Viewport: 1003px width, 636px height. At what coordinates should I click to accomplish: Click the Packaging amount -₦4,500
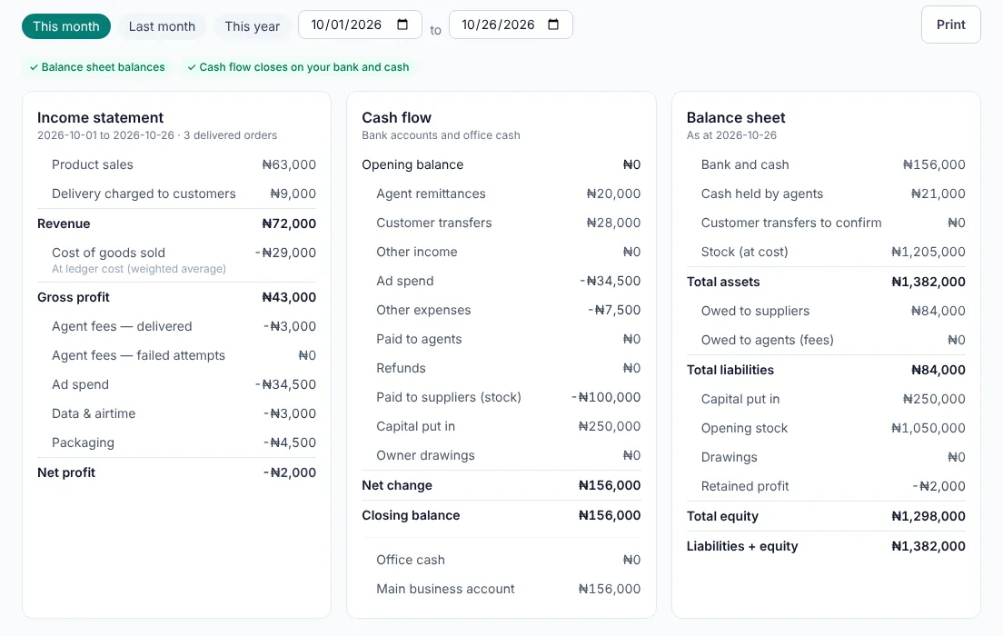click(289, 442)
